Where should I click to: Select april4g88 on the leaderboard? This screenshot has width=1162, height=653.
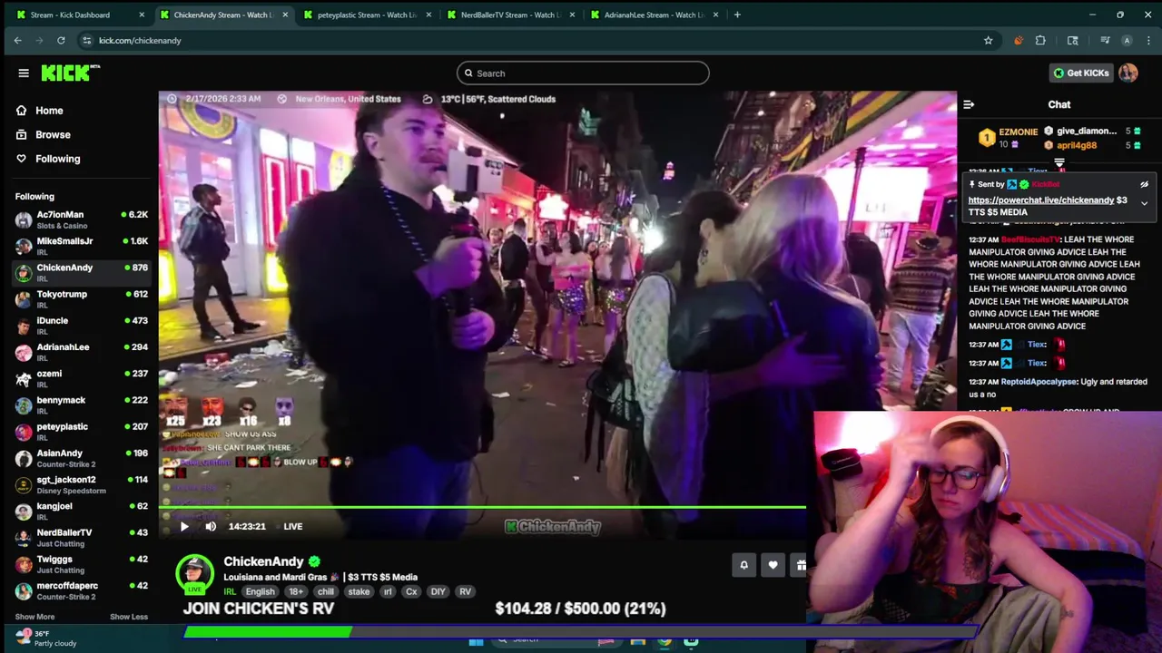pos(1077,145)
